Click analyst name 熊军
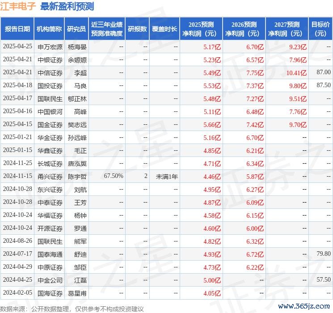 80,241
